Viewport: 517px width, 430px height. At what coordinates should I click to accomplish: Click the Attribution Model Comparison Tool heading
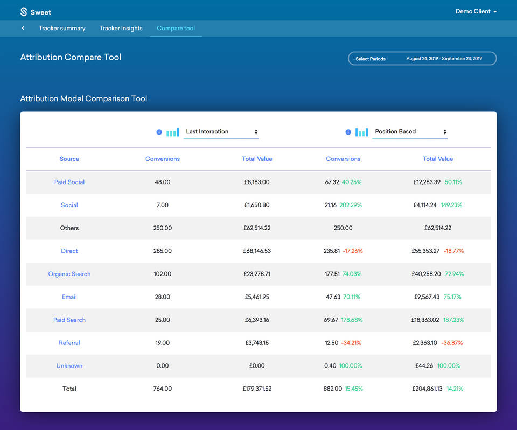[x=83, y=98]
